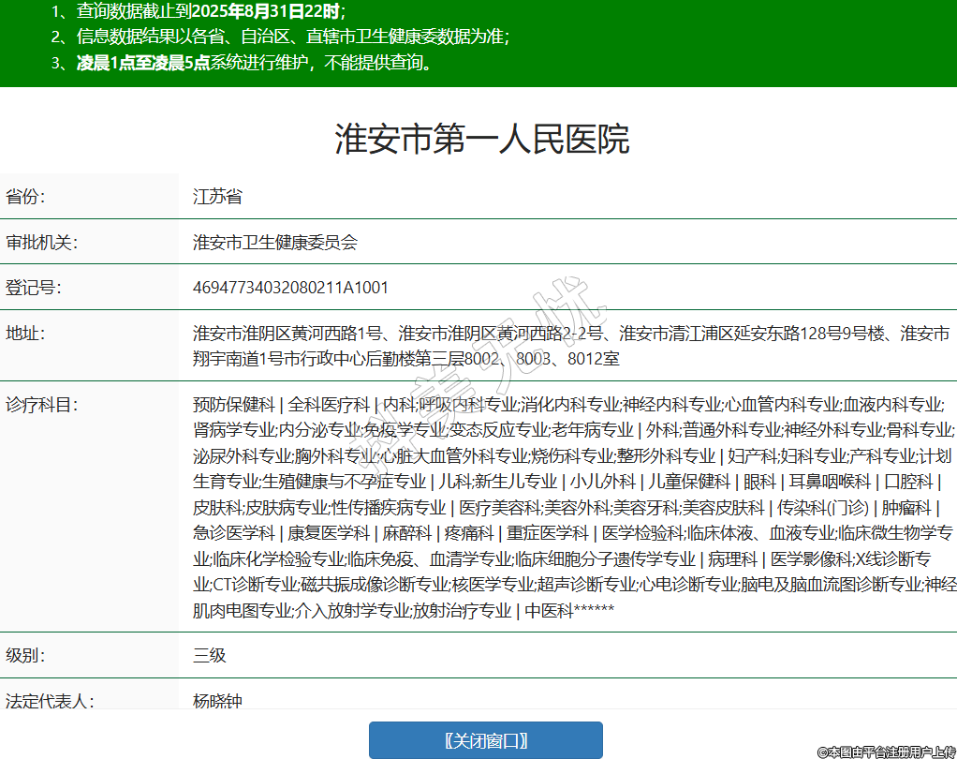Click the value 淮安市卫生健康委员会
Image resolution: width=957 pixels, height=759 pixels.
[x=275, y=243]
